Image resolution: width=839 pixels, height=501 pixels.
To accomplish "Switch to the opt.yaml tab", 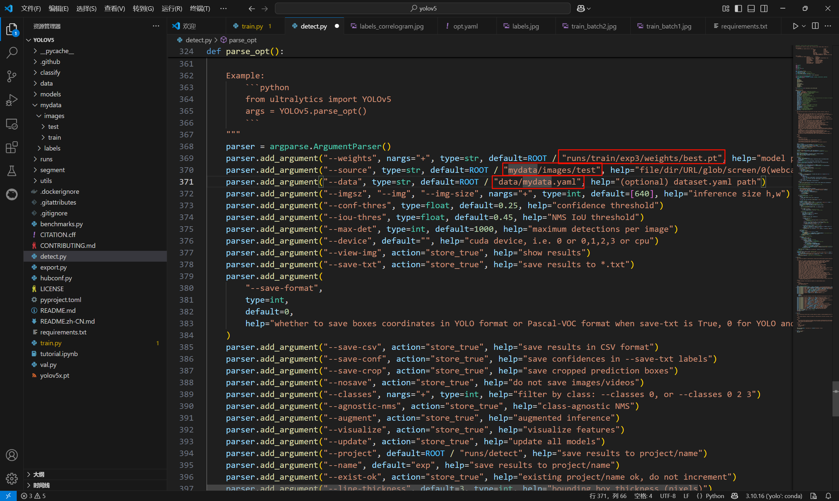I will (465, 26).
